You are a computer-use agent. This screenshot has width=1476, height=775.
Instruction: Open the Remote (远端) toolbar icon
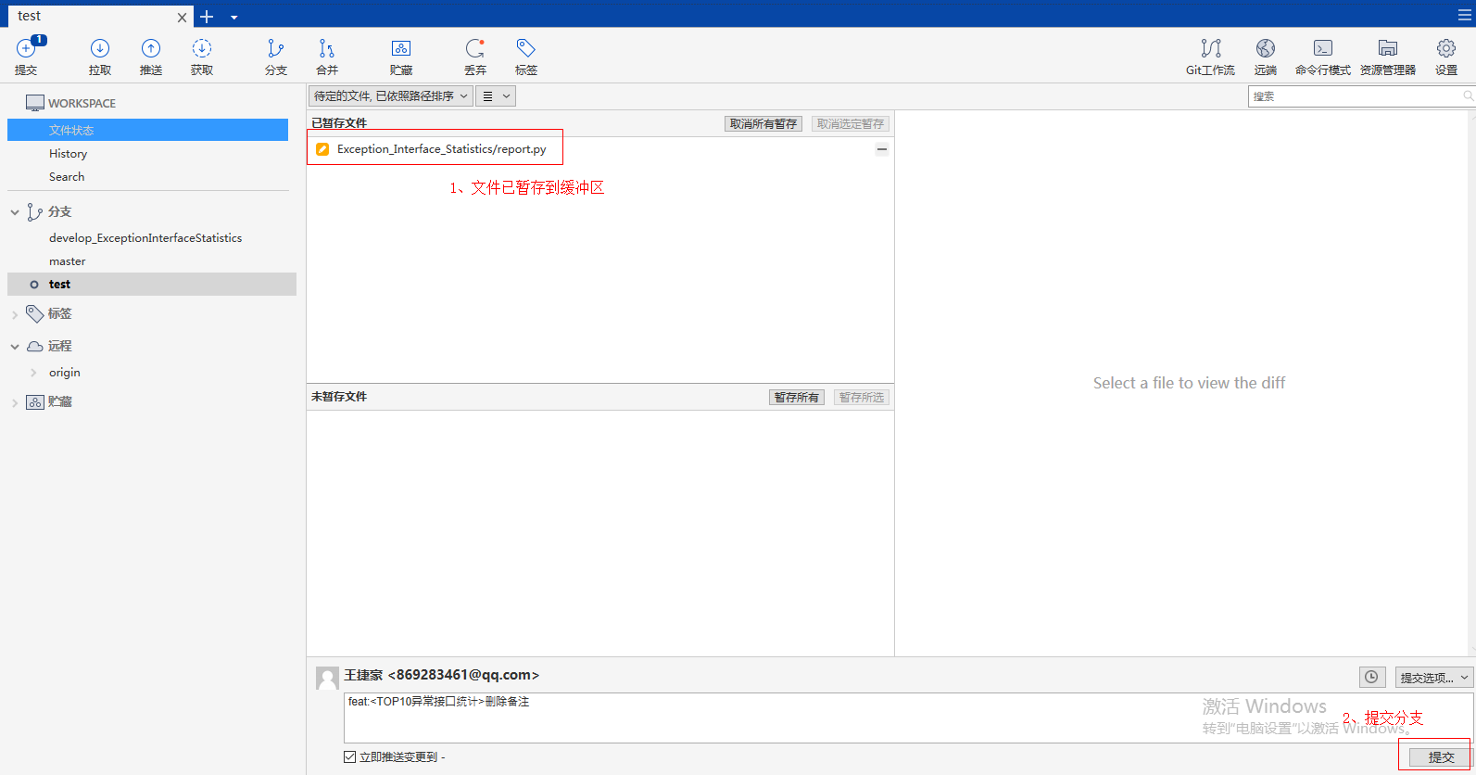[x=1266, y=57]
